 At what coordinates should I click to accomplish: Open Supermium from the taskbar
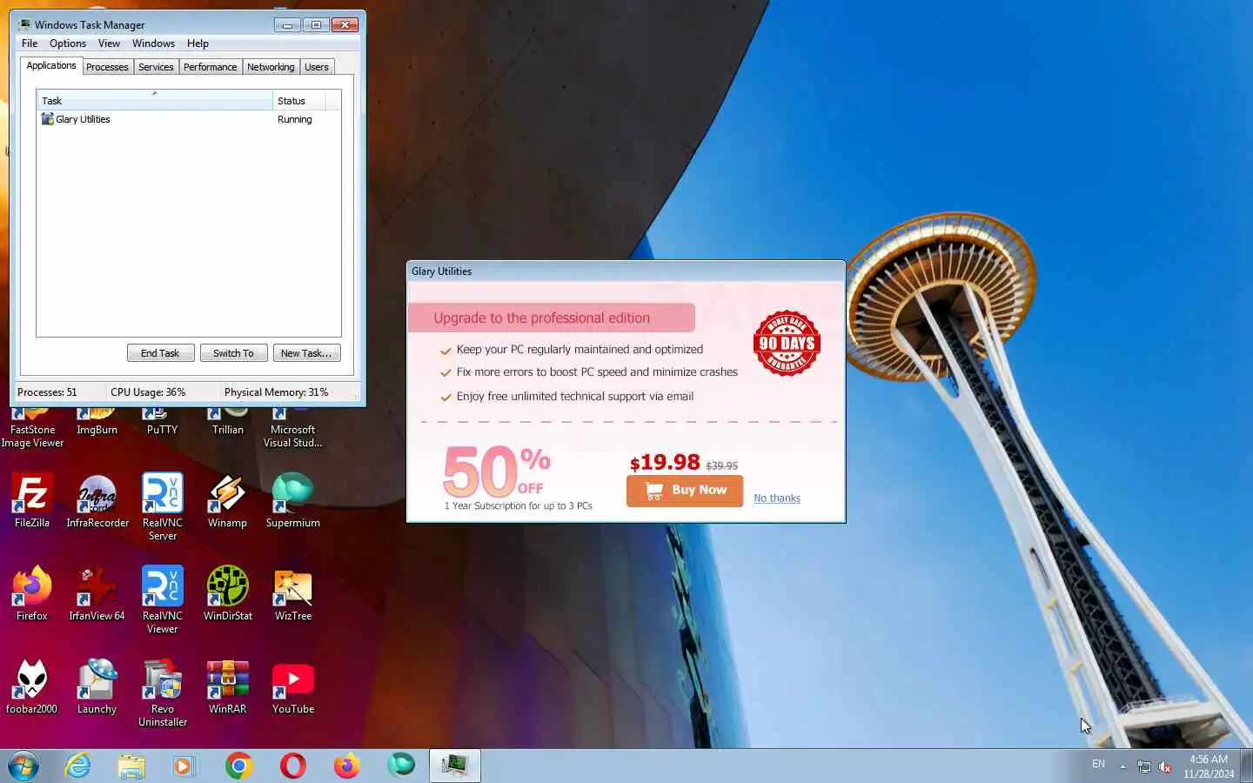(401, 766)
